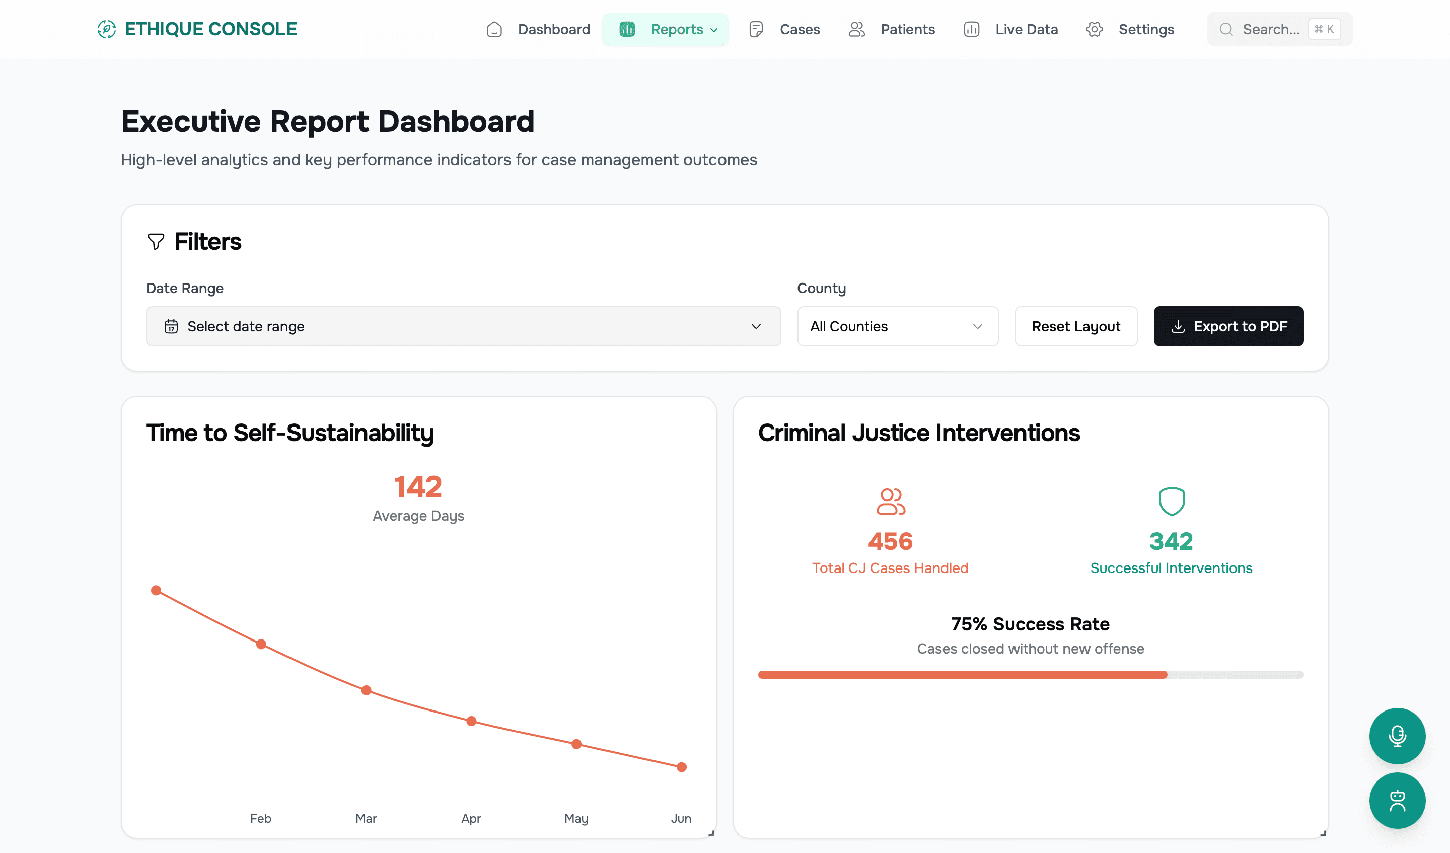Switch to the Dashboard navigation item
The image size is (1450, 853).
553,29
